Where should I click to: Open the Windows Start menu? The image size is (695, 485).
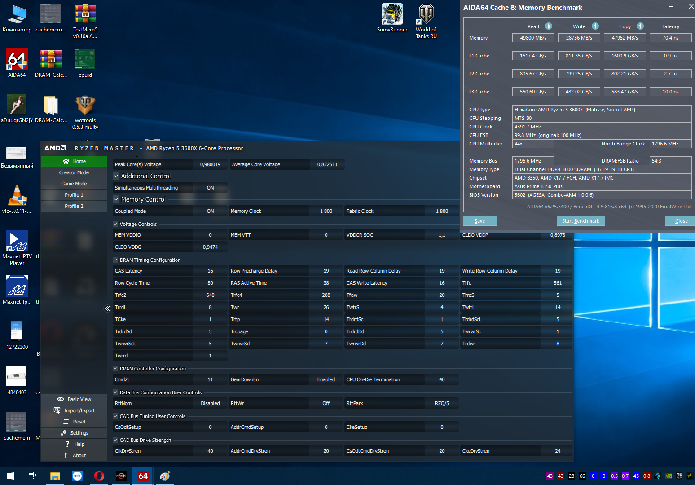point(11,476)
